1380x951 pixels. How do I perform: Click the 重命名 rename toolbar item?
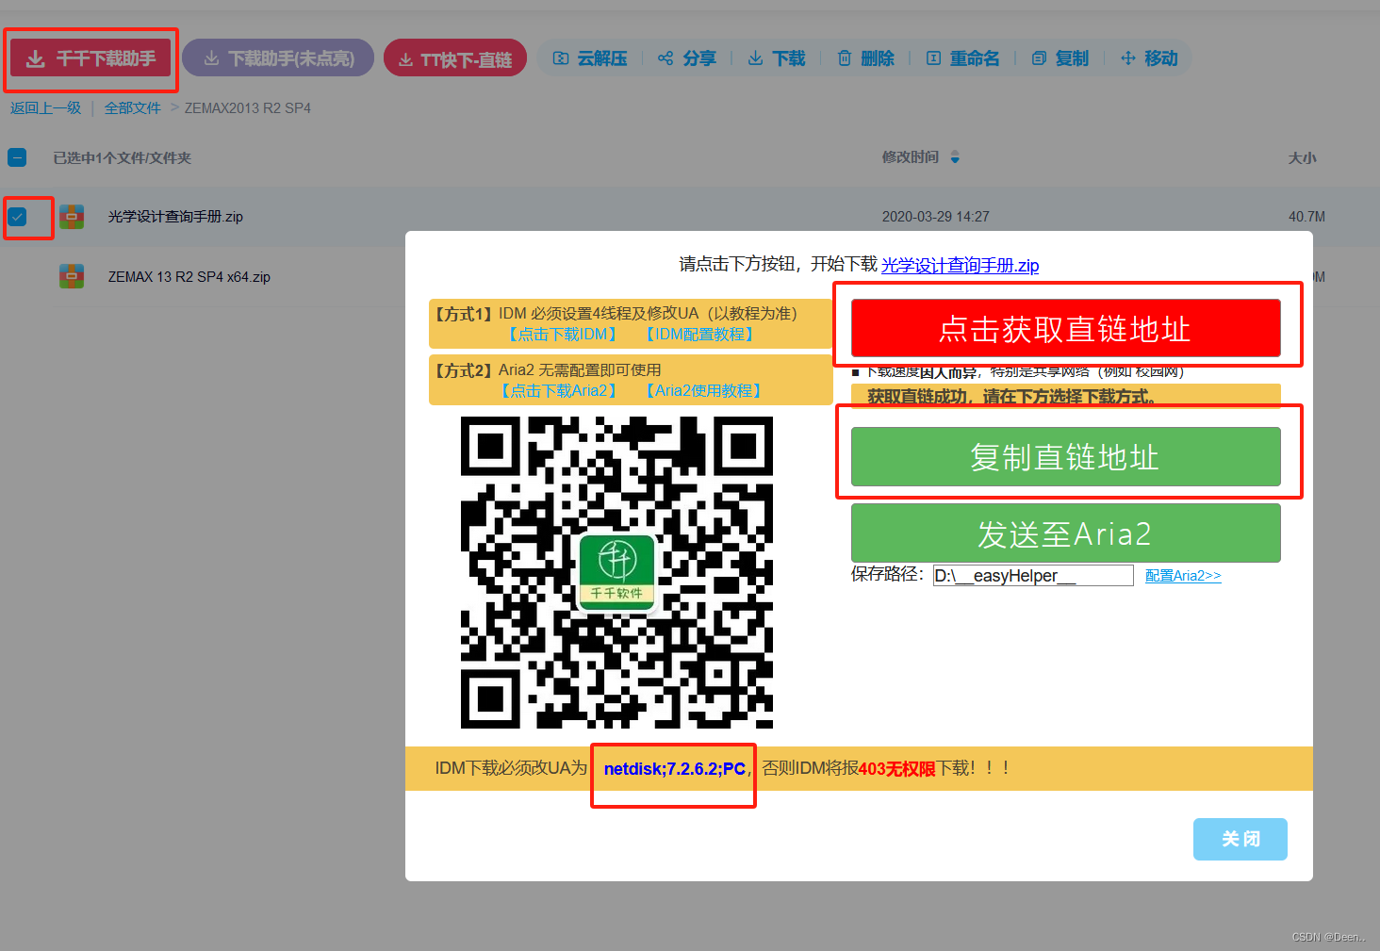(962, 58)
